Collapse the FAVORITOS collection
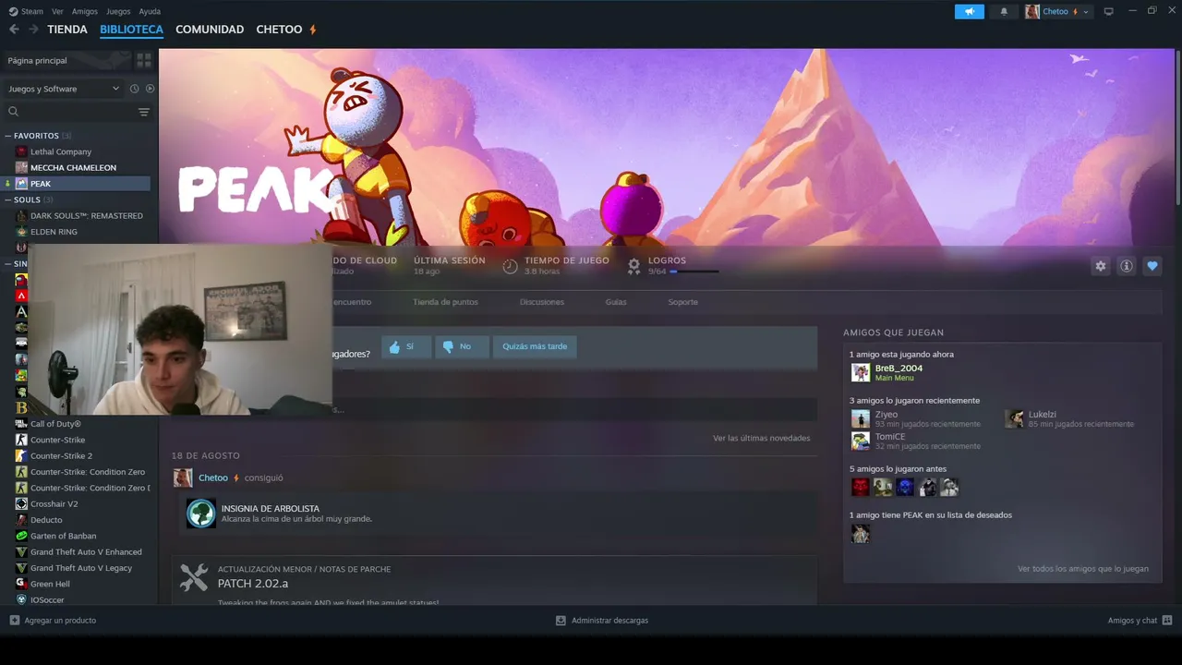The height and width of the screenshot is (665, 1182). [x=8, y=136]
